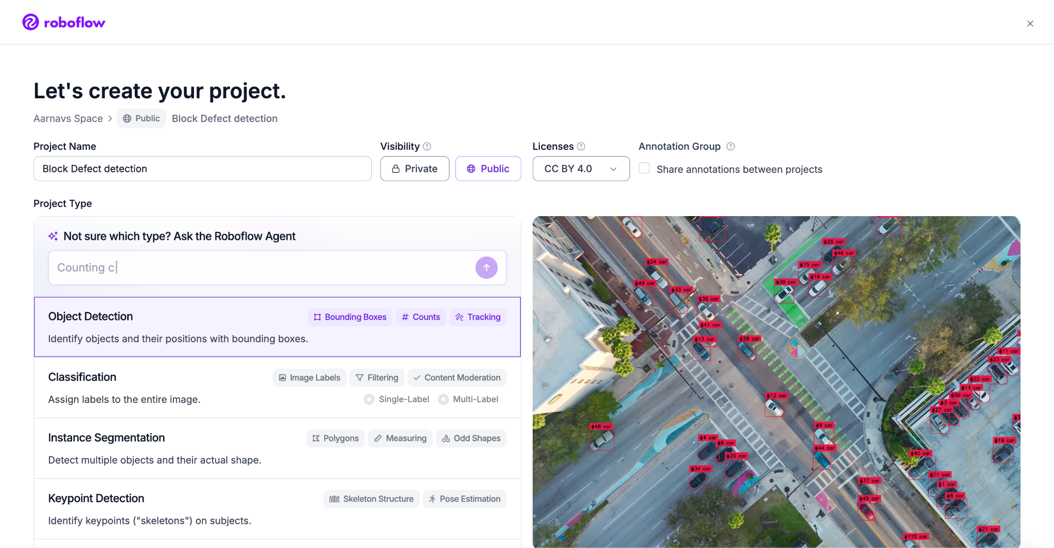1054x548 pixels.
Task: Choose Classification project type
Action: click(277, 387)
